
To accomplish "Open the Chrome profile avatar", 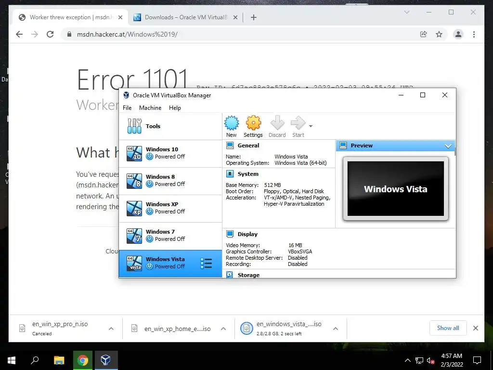I will tap(458, 34).
